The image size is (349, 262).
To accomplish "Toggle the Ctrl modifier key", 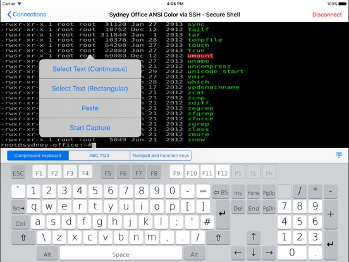I will tap(20, 223).
